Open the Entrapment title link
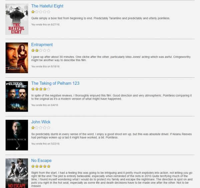 tap(42, 45)
